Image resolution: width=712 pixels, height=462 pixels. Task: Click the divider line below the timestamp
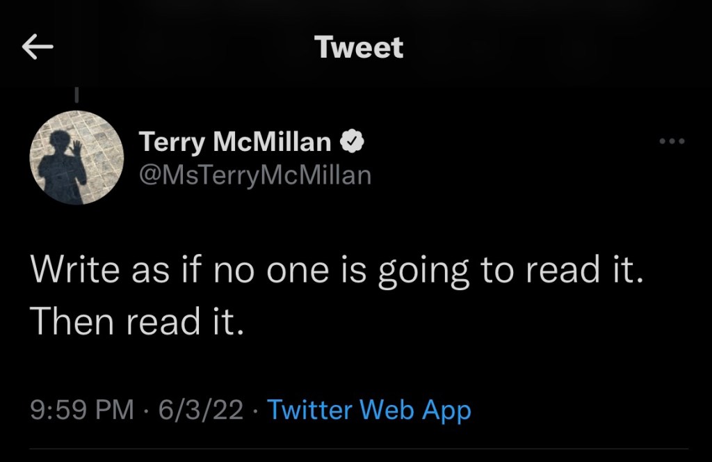point(356,449)
